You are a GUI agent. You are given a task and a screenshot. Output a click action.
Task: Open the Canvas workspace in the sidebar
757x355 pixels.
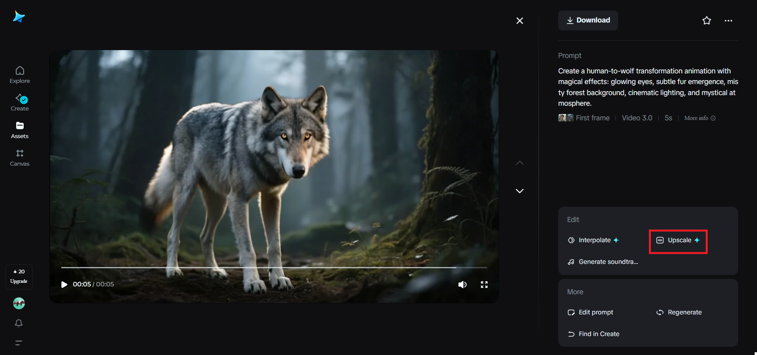(20, 158)
